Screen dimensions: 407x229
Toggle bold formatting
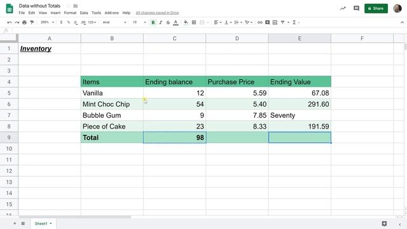[153, 22]
